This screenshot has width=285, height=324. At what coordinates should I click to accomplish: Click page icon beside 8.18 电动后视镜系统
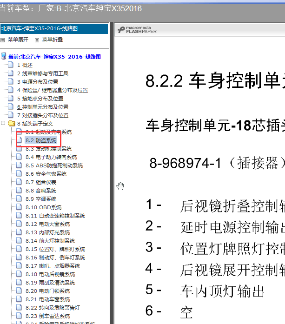pyautogui.click(x=19, y=274)
